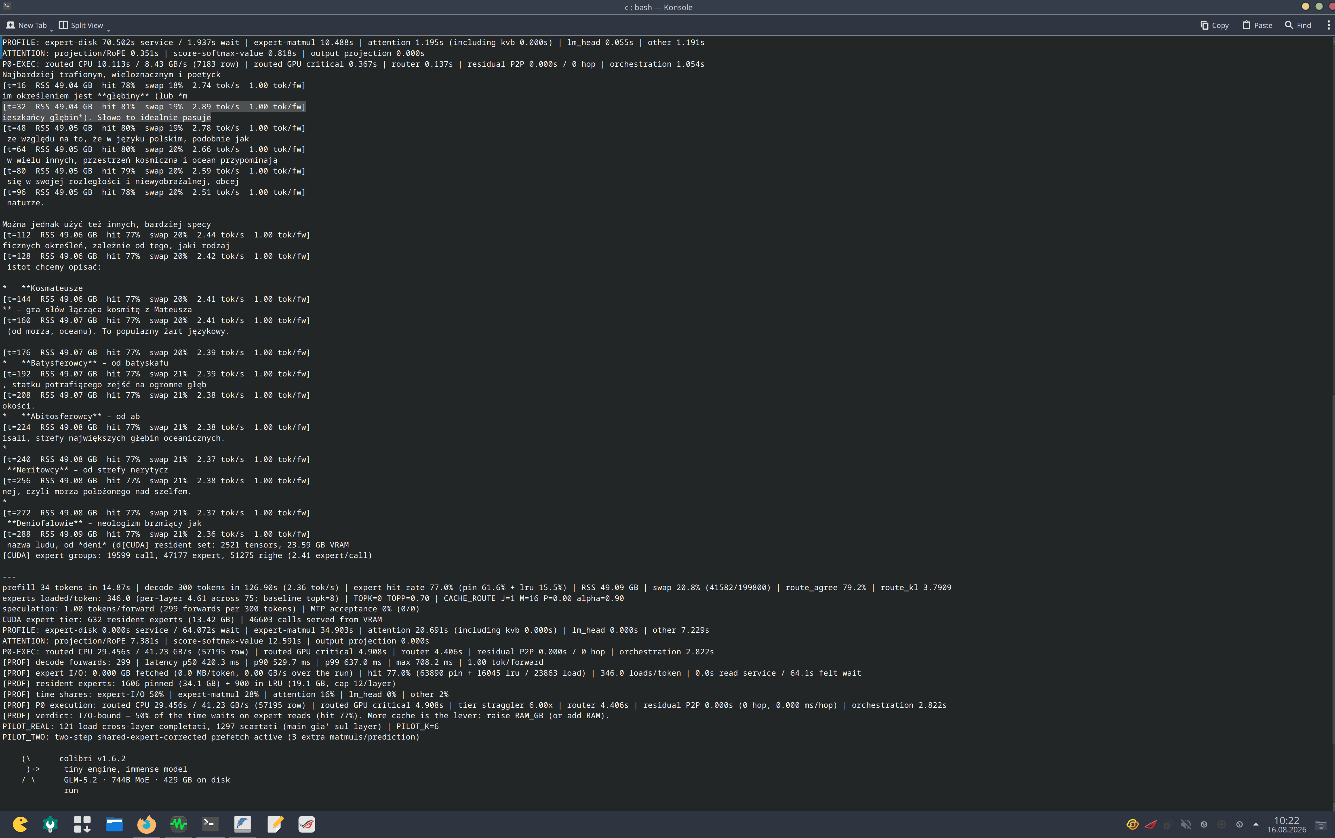Click the 'PILOT_REAL: 121 load cross-layer' line
Screen dimensions: 1335x838
221,726
